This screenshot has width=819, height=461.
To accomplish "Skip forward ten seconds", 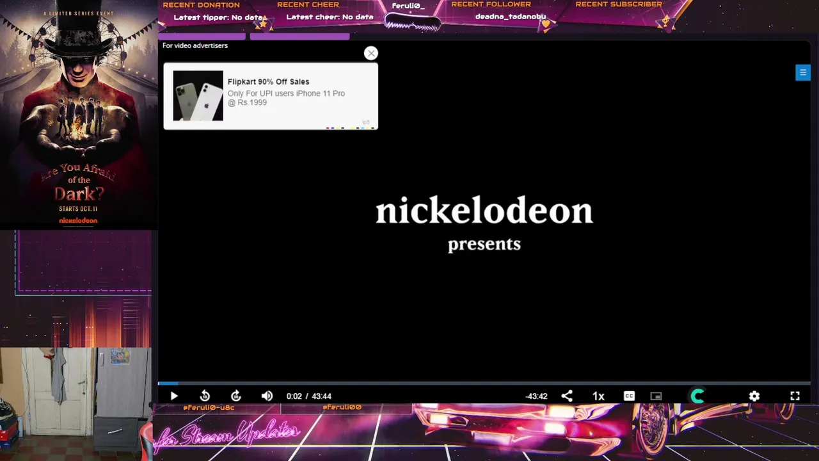I will (x=235, y=396).
